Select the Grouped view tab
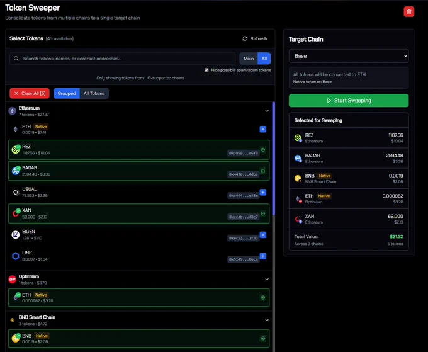This screenshot has height=352, width=428. coord(67,93)
